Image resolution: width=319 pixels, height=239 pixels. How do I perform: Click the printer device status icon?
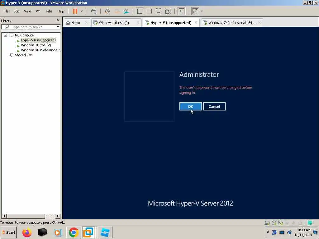[x=287, y=223]
